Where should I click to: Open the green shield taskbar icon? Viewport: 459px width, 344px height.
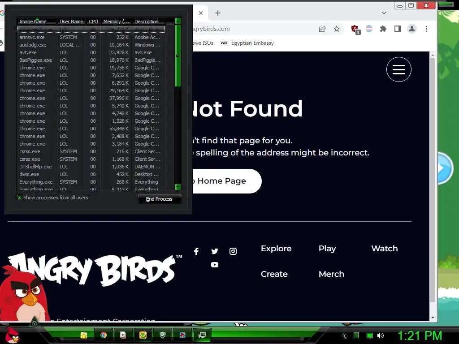point(163,335)
